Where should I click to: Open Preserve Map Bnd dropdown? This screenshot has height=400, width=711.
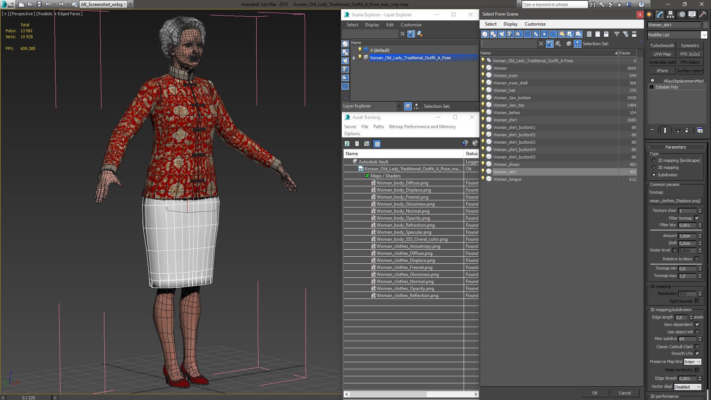(x=692, y=362)
